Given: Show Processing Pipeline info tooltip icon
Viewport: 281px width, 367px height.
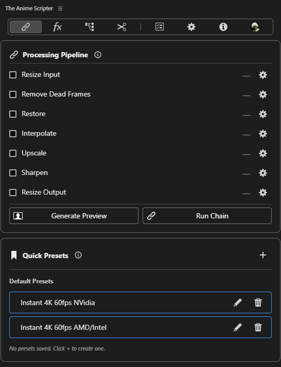Looking at the screenshot, I should 98,55.
